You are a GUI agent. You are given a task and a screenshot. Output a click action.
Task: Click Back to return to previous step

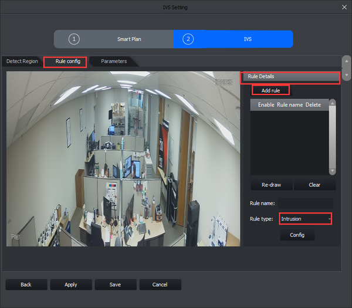click(26, 285)
